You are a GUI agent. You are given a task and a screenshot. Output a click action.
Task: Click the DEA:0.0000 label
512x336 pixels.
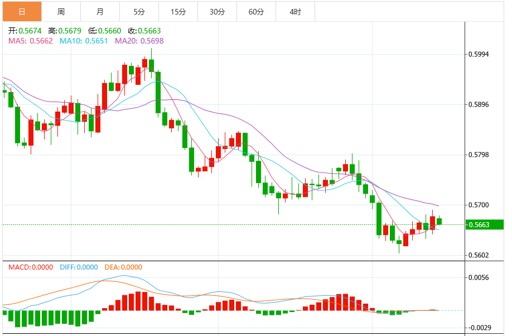click(123, 267)
